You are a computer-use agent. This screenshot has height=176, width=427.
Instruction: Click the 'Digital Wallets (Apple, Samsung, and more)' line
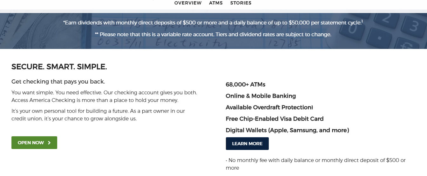coord(288,130)
